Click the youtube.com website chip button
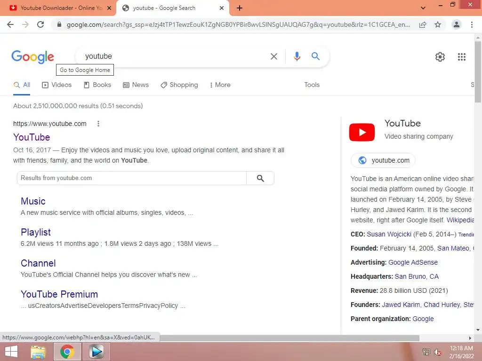Image resolution: width=482 pixels, height=361 pixels. tap(383, 160)
